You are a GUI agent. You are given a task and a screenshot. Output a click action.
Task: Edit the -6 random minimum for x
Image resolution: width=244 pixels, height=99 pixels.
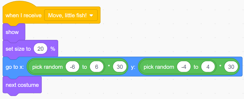[72, 67]
